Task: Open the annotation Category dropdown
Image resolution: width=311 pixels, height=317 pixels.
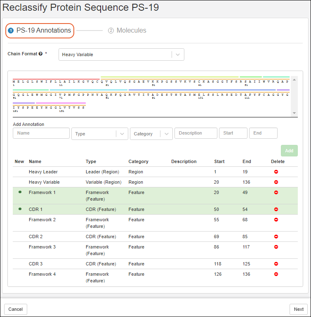Action: (x=151, y=134)
